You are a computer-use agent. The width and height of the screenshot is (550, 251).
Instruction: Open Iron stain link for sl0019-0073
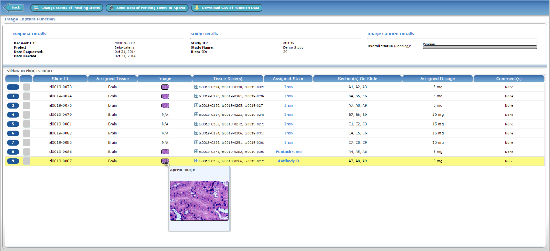[x=288, y=87]
